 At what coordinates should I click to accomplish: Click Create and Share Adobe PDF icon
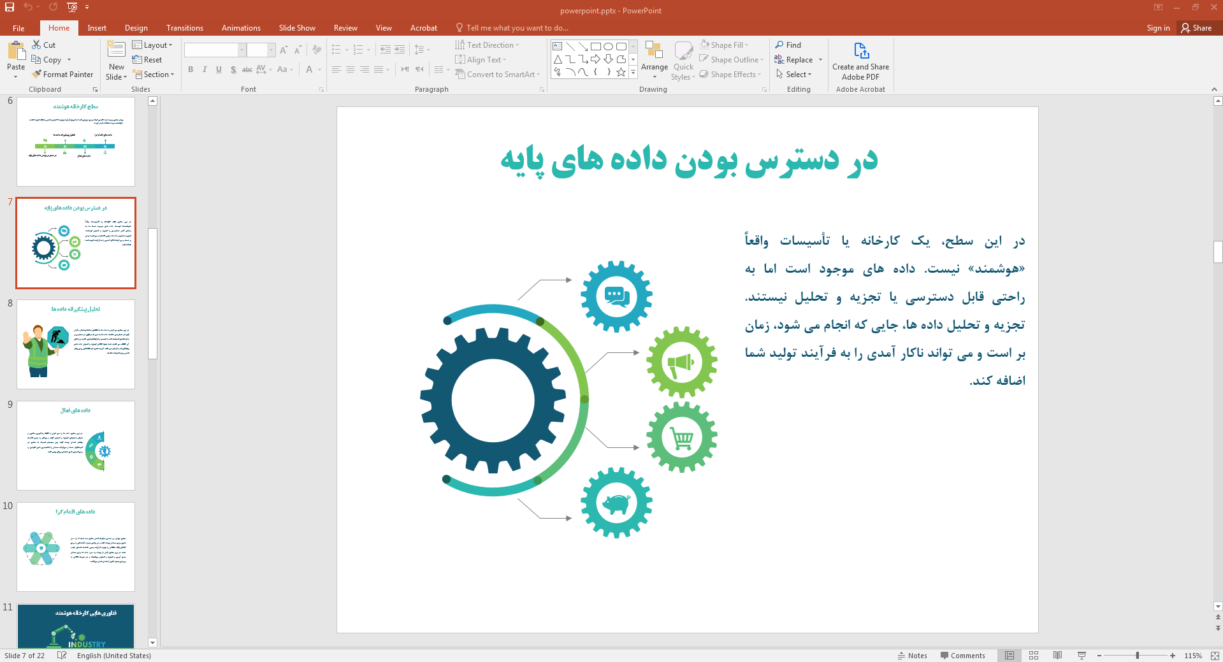click(x=860, y=51)
